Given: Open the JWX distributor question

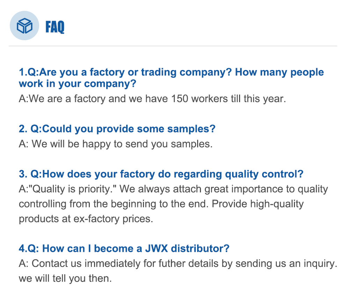Looking at the screenshot, I should (124, 249).
